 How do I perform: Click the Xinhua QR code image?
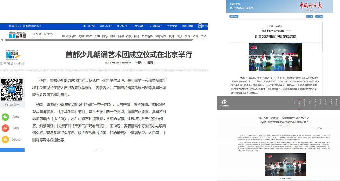pos(12,90)
